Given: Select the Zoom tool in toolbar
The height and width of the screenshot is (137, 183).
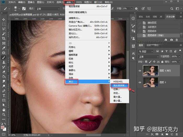Looking at the screenshot, I should [x=4, y=115].
